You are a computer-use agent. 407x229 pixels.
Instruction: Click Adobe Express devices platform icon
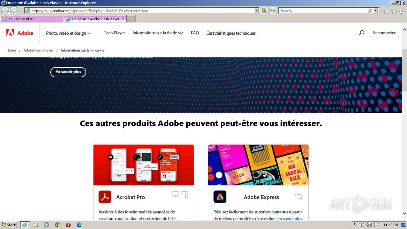click(299, 196)
